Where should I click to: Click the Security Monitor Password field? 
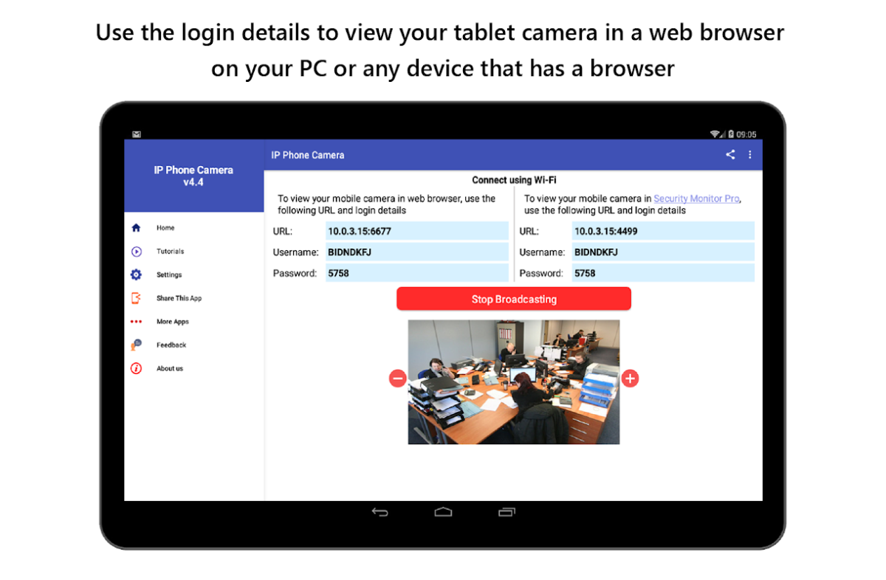(x=663, y=273)
